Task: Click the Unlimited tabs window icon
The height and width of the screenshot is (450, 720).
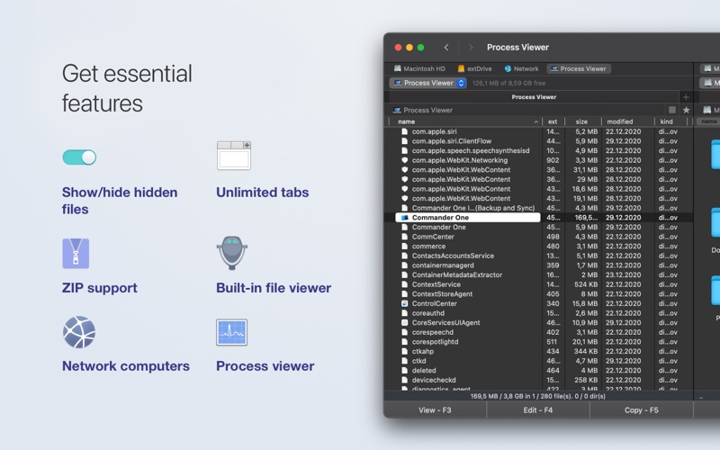Action: pos(234,156)
